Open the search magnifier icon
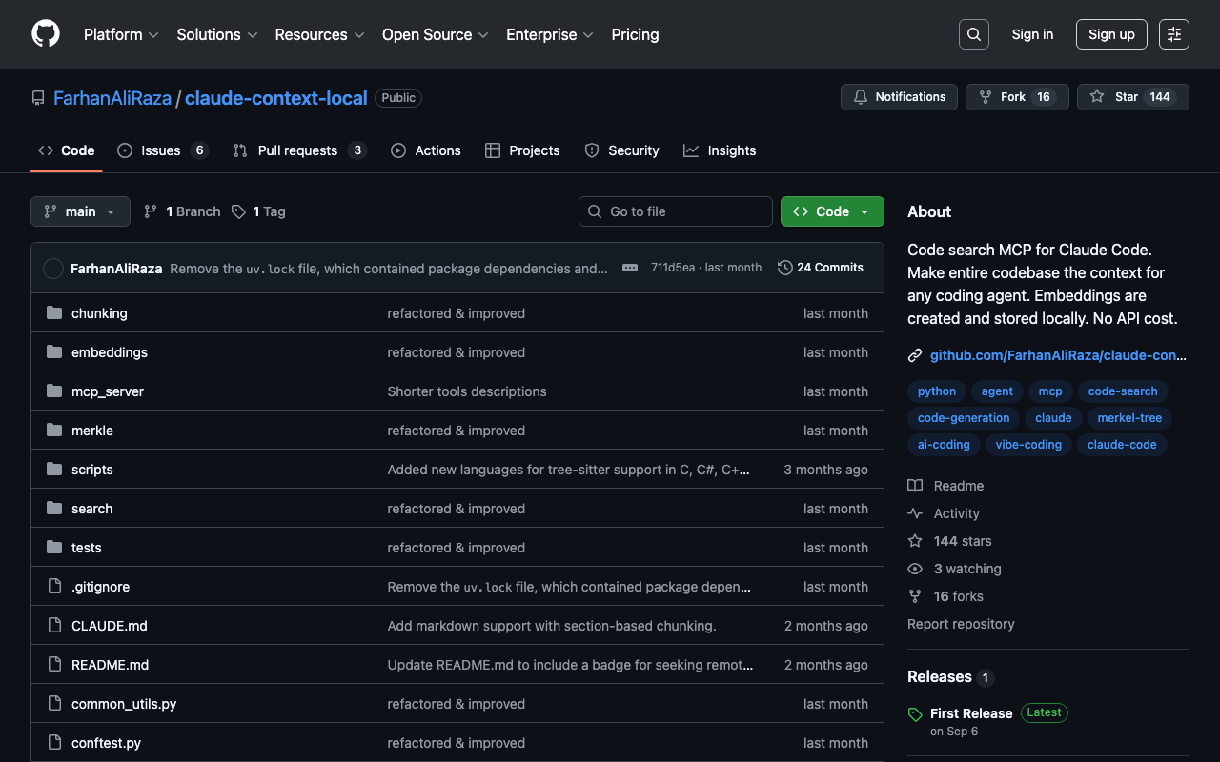1220x762 pixels. tap(973, 34)
